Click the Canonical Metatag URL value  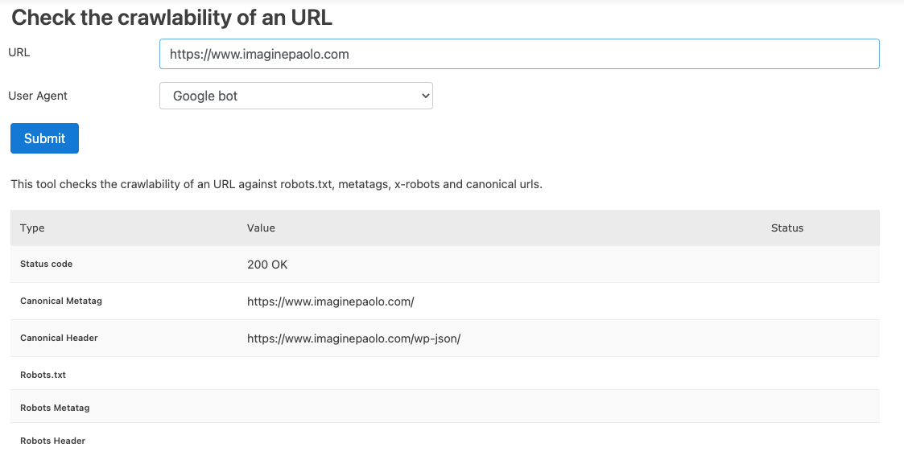click(330, 302)
